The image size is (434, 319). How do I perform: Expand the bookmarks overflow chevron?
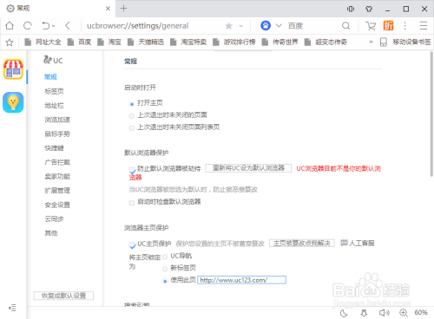(x=371, y=42)
